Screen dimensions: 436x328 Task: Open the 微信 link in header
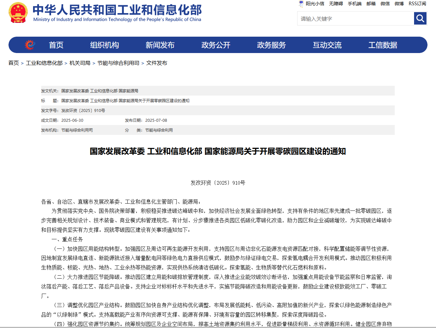click(385, 4)
